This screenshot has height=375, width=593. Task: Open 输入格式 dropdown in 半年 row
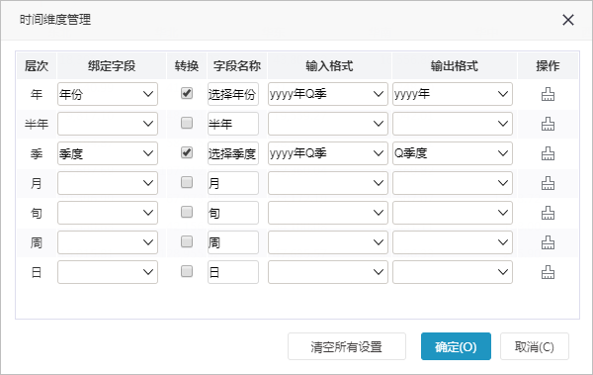[x=328, y=124]
